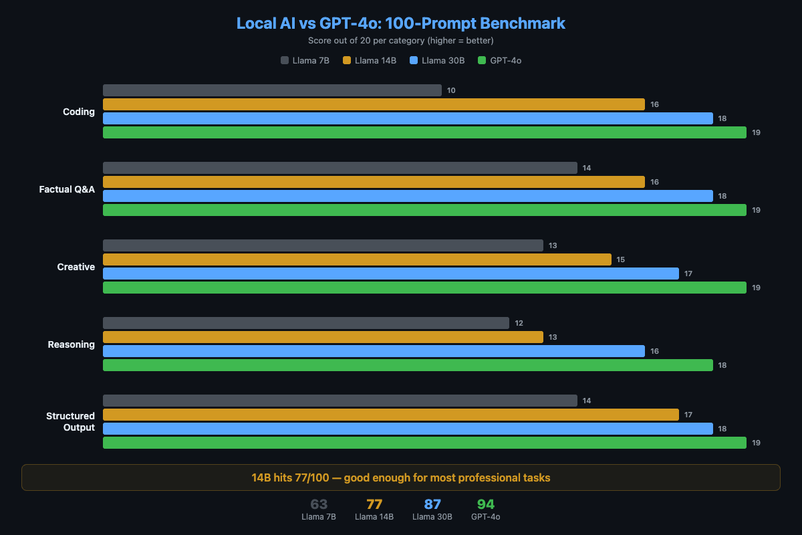This screenshot has height=535, width=802.
Task: Click the Creative Llama 30B blue bar
Action: (x=391, y=274)
